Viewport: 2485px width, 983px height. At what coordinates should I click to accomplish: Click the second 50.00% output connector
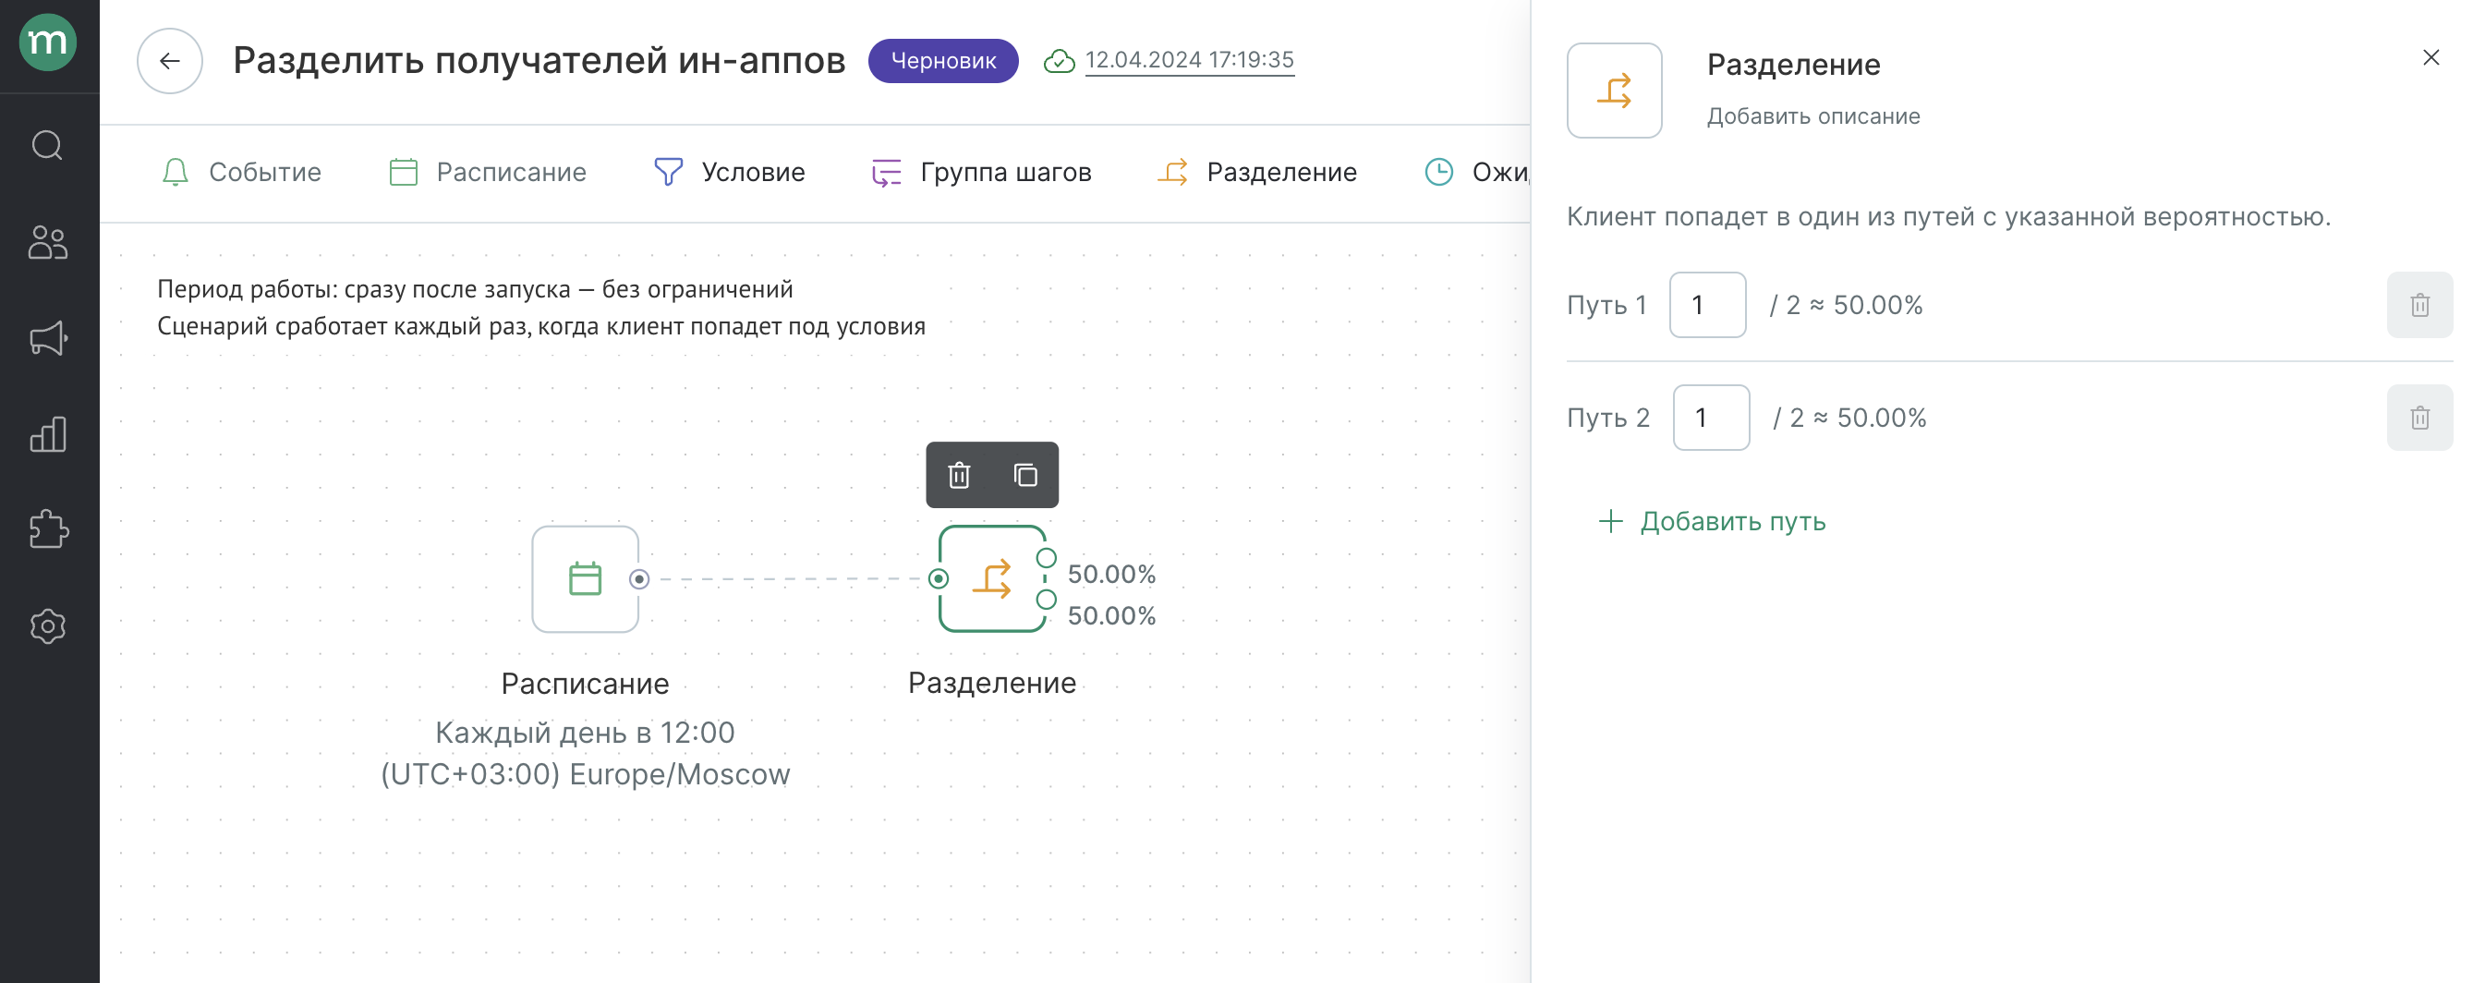[1047, 600]
